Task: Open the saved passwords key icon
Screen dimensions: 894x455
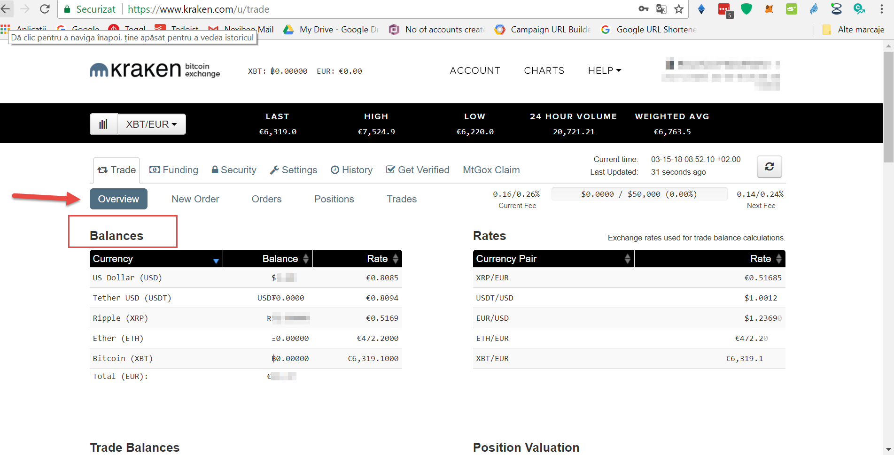Action: [x=644, y=9]
